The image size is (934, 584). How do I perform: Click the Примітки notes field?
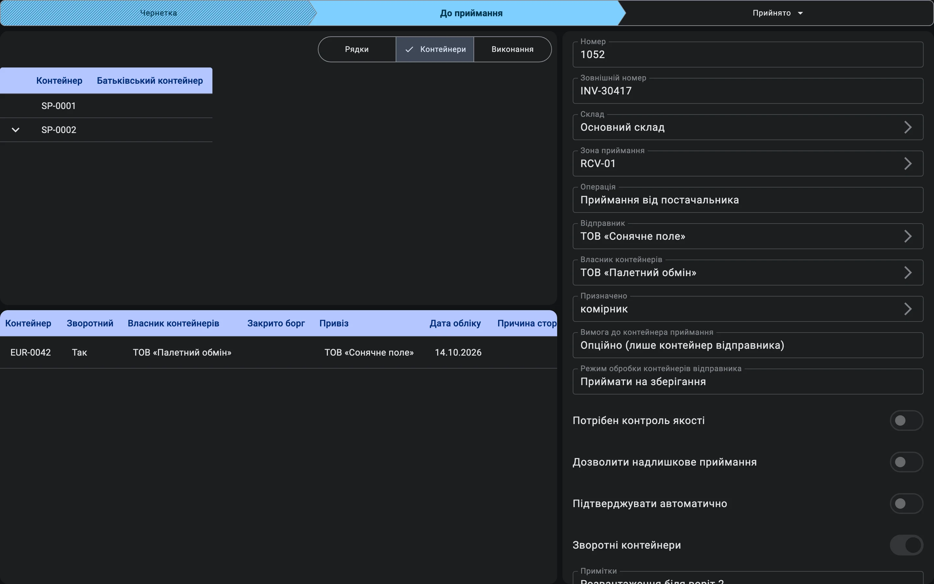pos(748,578)
